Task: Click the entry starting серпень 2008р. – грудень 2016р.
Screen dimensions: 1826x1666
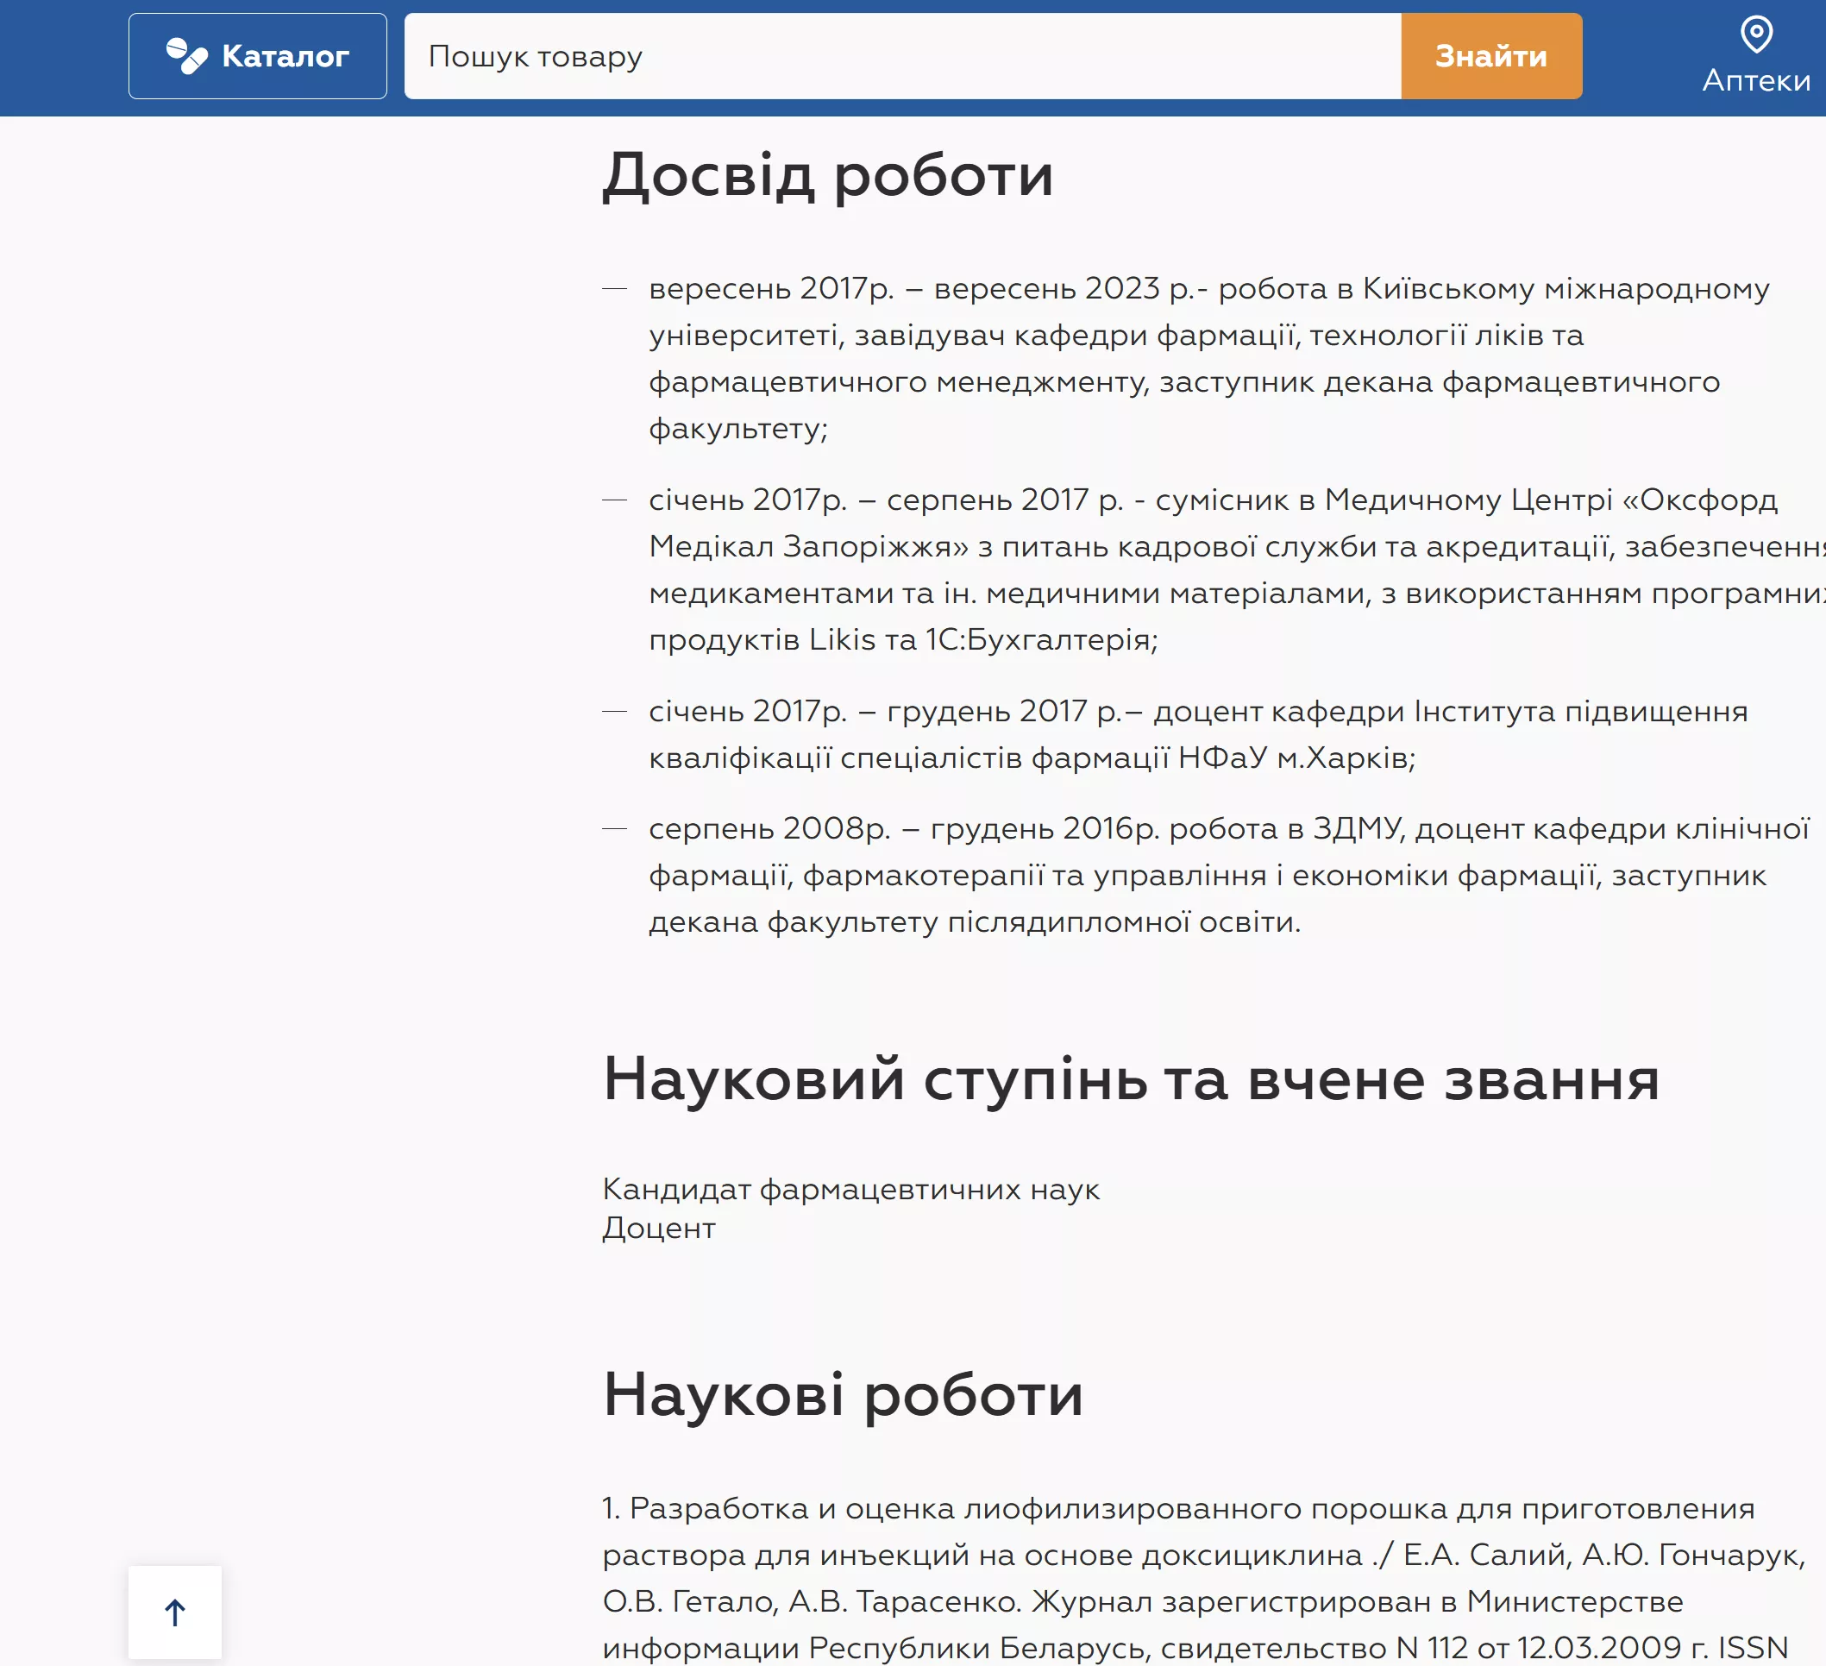Action: tap(1229, 874)
